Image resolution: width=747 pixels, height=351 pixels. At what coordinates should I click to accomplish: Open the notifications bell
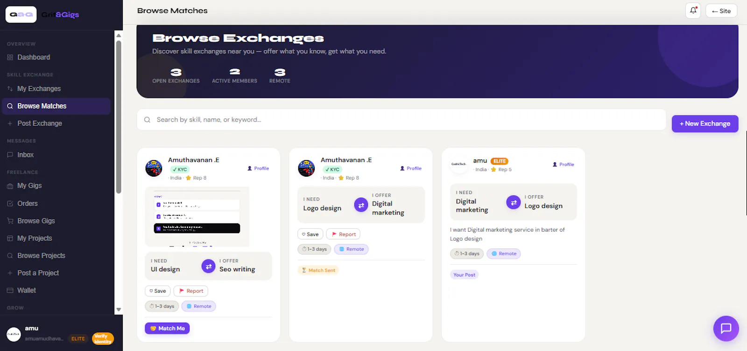pos(693,10)
